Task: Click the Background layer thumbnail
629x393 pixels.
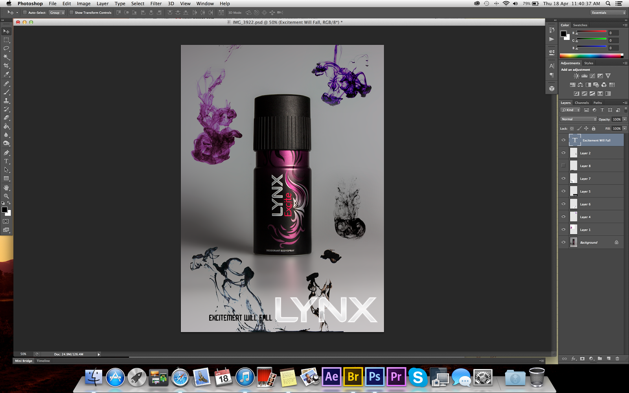Action: [x=574, y=242]
